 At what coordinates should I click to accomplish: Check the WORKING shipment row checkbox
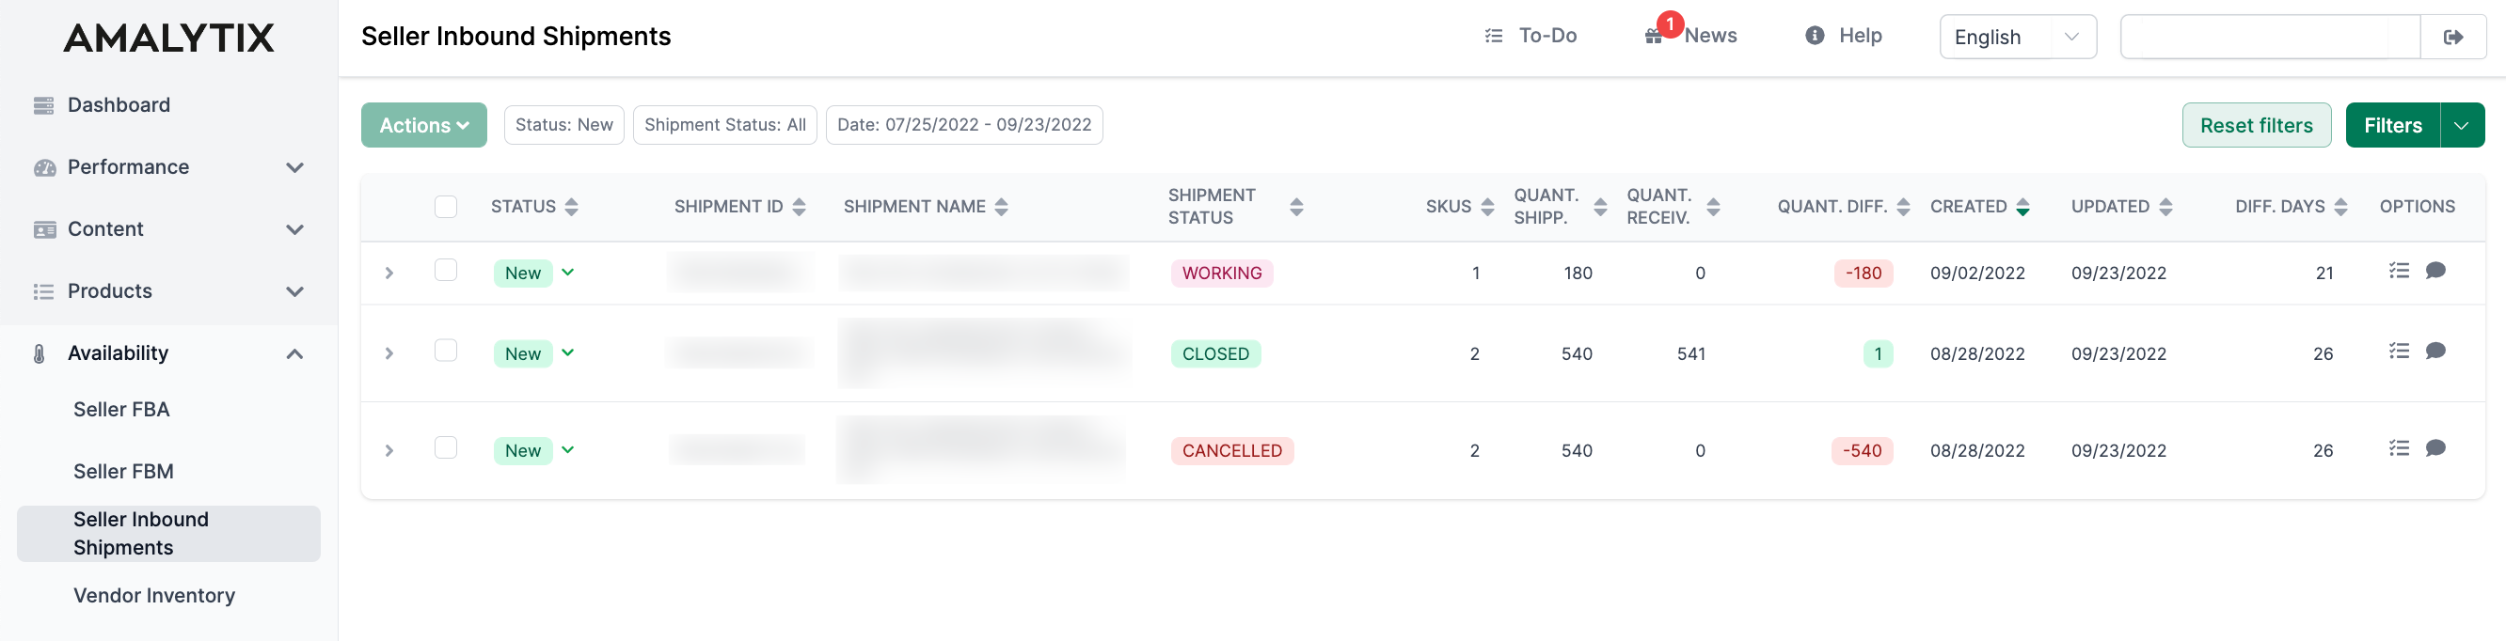point(446,271)
